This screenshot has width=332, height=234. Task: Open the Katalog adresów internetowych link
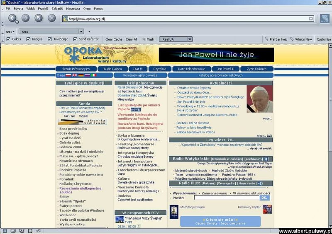[220, 75]
